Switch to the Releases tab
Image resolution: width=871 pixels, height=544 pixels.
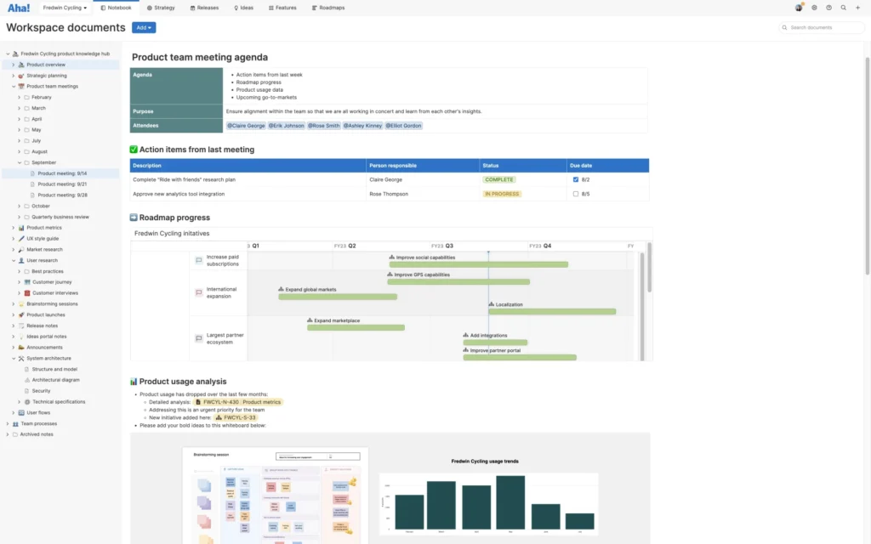pos(204,8)
